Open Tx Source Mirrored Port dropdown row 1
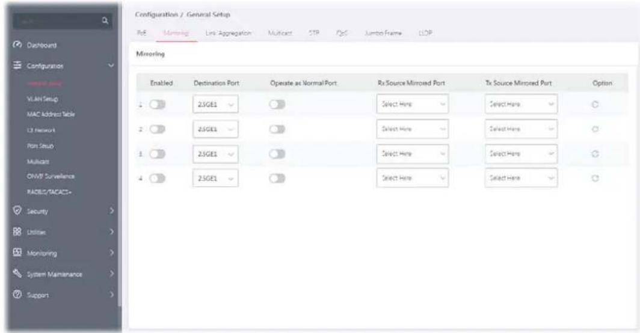 pyautogui.click(x=521, y=104)
